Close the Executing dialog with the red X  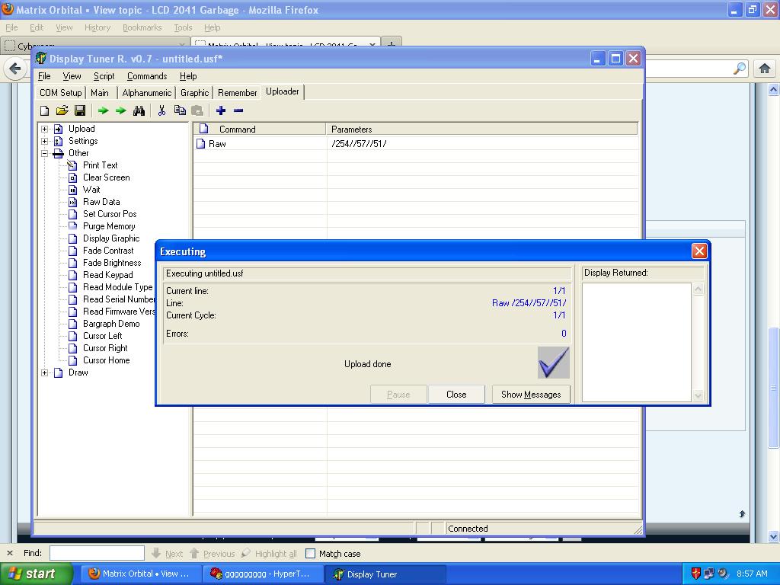pyautogui.click(x=699, y=251)
